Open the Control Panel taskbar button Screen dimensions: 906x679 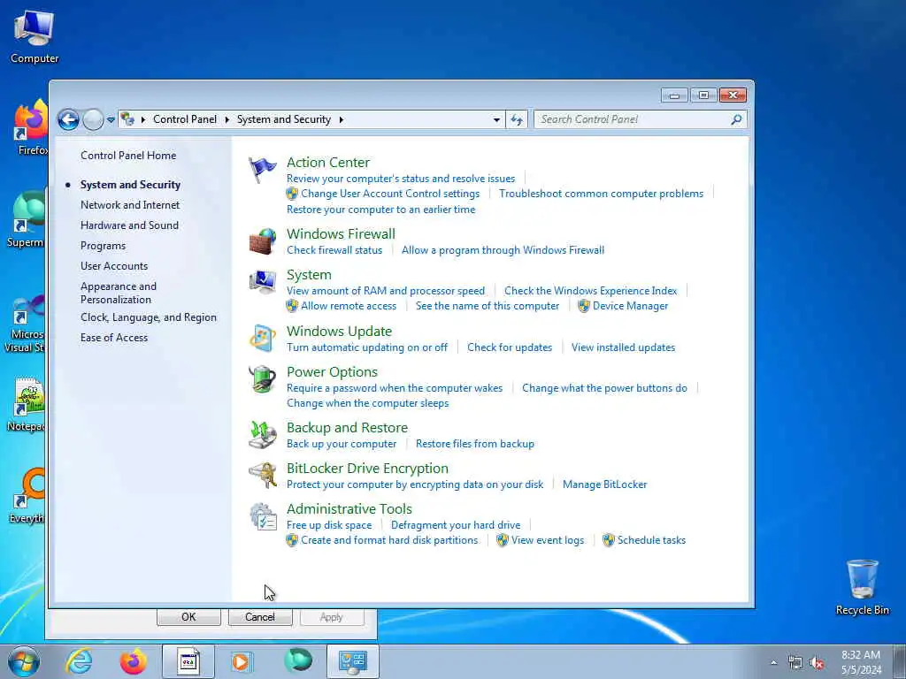(352, 661)
